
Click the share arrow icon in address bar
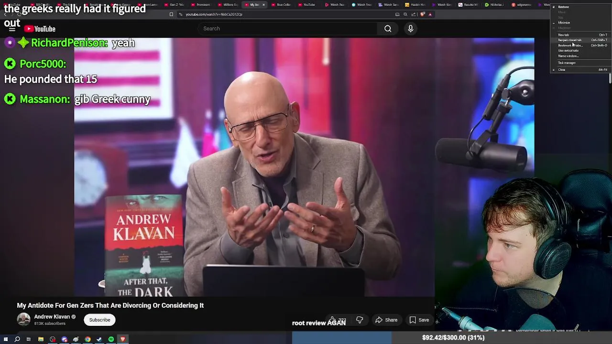[x=414, y=14]
